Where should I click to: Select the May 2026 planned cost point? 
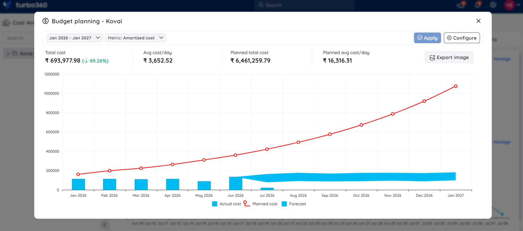pos(204,160)
